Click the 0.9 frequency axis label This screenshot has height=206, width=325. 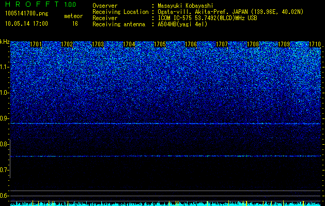click(5, 118)
